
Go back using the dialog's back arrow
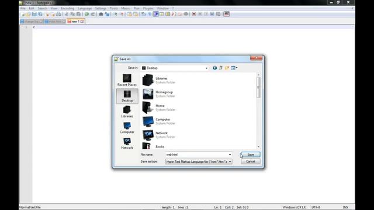click(x=214, y=68)
